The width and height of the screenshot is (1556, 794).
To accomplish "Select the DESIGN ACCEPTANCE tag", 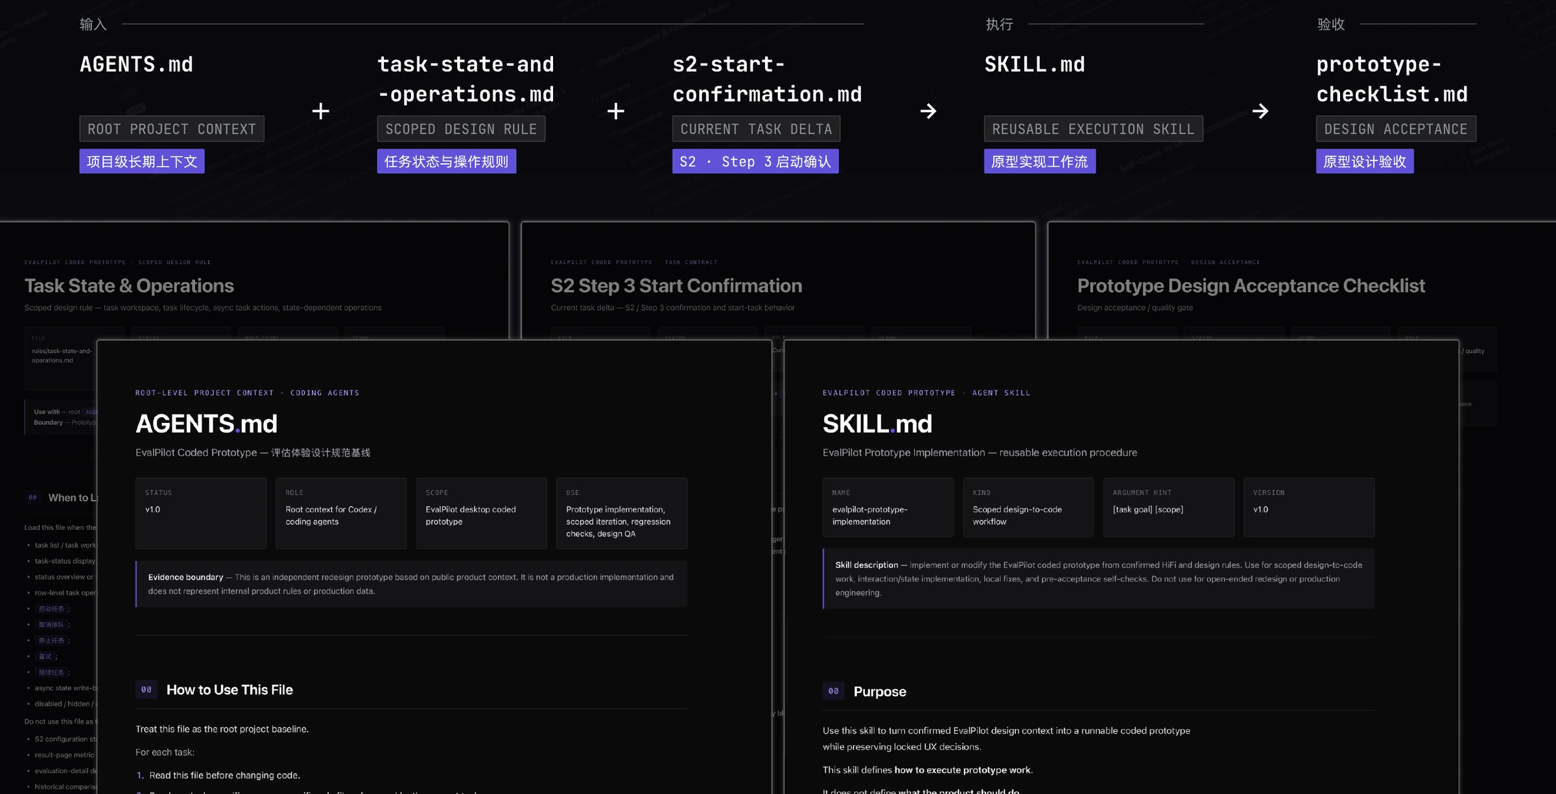I will (1396, 129).
